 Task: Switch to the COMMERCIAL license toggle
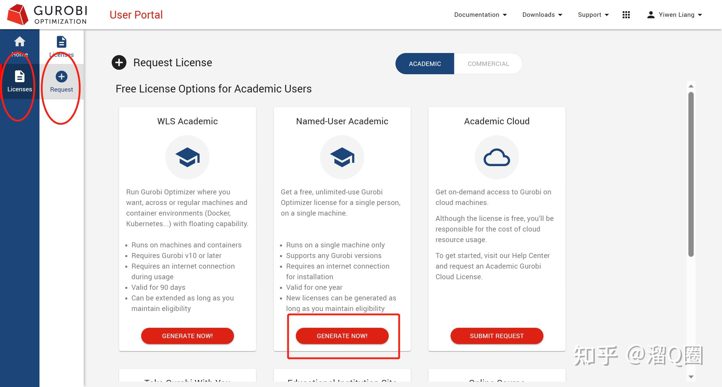tap(488, 64)
